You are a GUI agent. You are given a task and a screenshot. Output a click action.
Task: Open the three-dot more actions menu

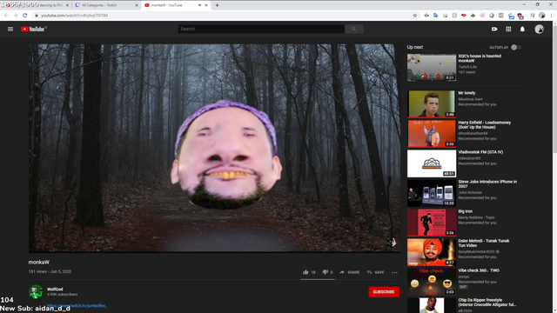(394, 272)
